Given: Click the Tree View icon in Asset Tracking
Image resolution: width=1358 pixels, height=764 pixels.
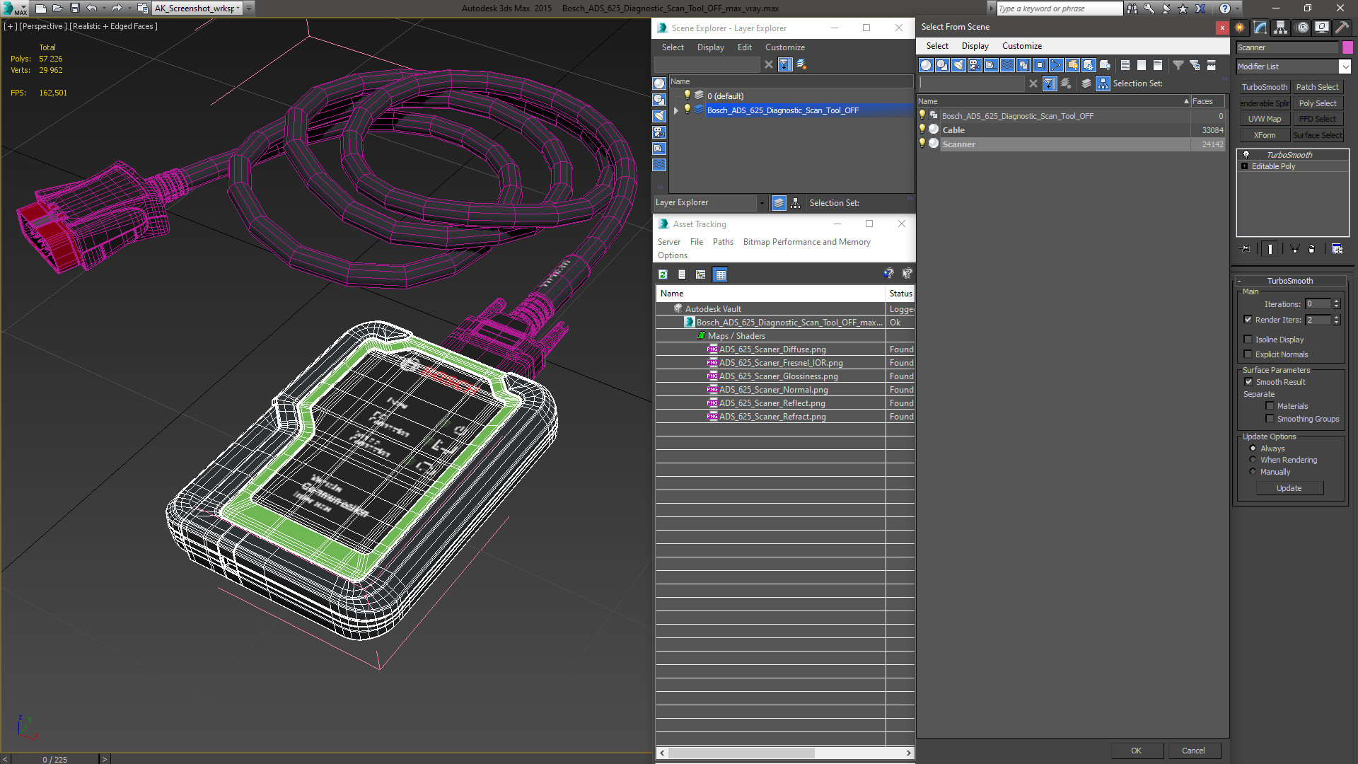Looking at the screenshot, I should tap(700, 274).
